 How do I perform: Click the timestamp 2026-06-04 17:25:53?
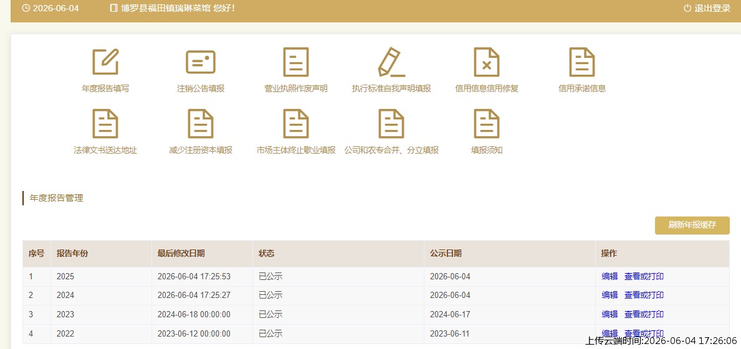tap(194, 276)
